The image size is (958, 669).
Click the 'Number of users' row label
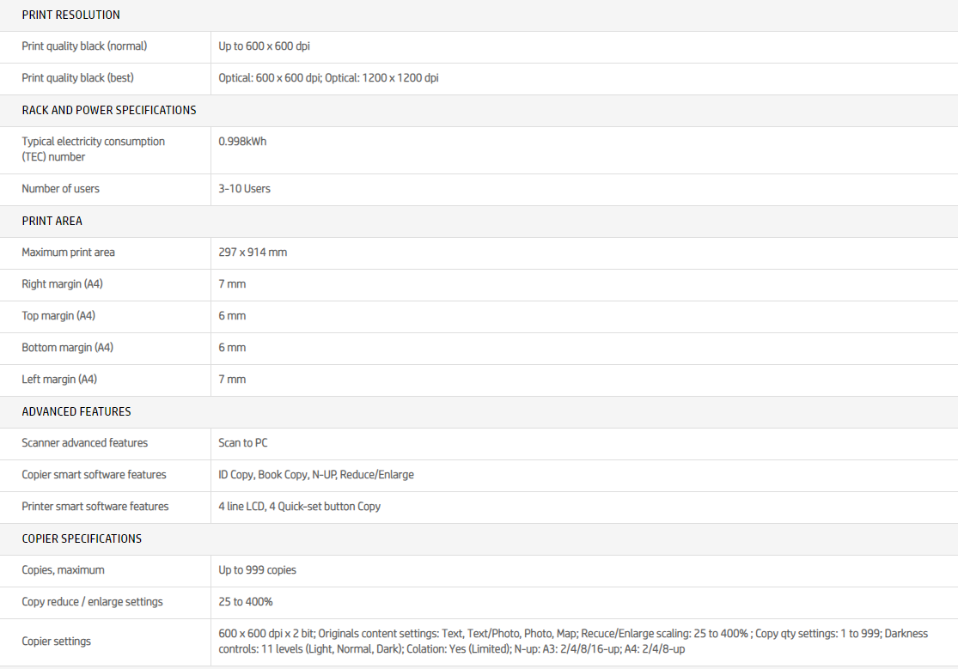tap(60, 189)
